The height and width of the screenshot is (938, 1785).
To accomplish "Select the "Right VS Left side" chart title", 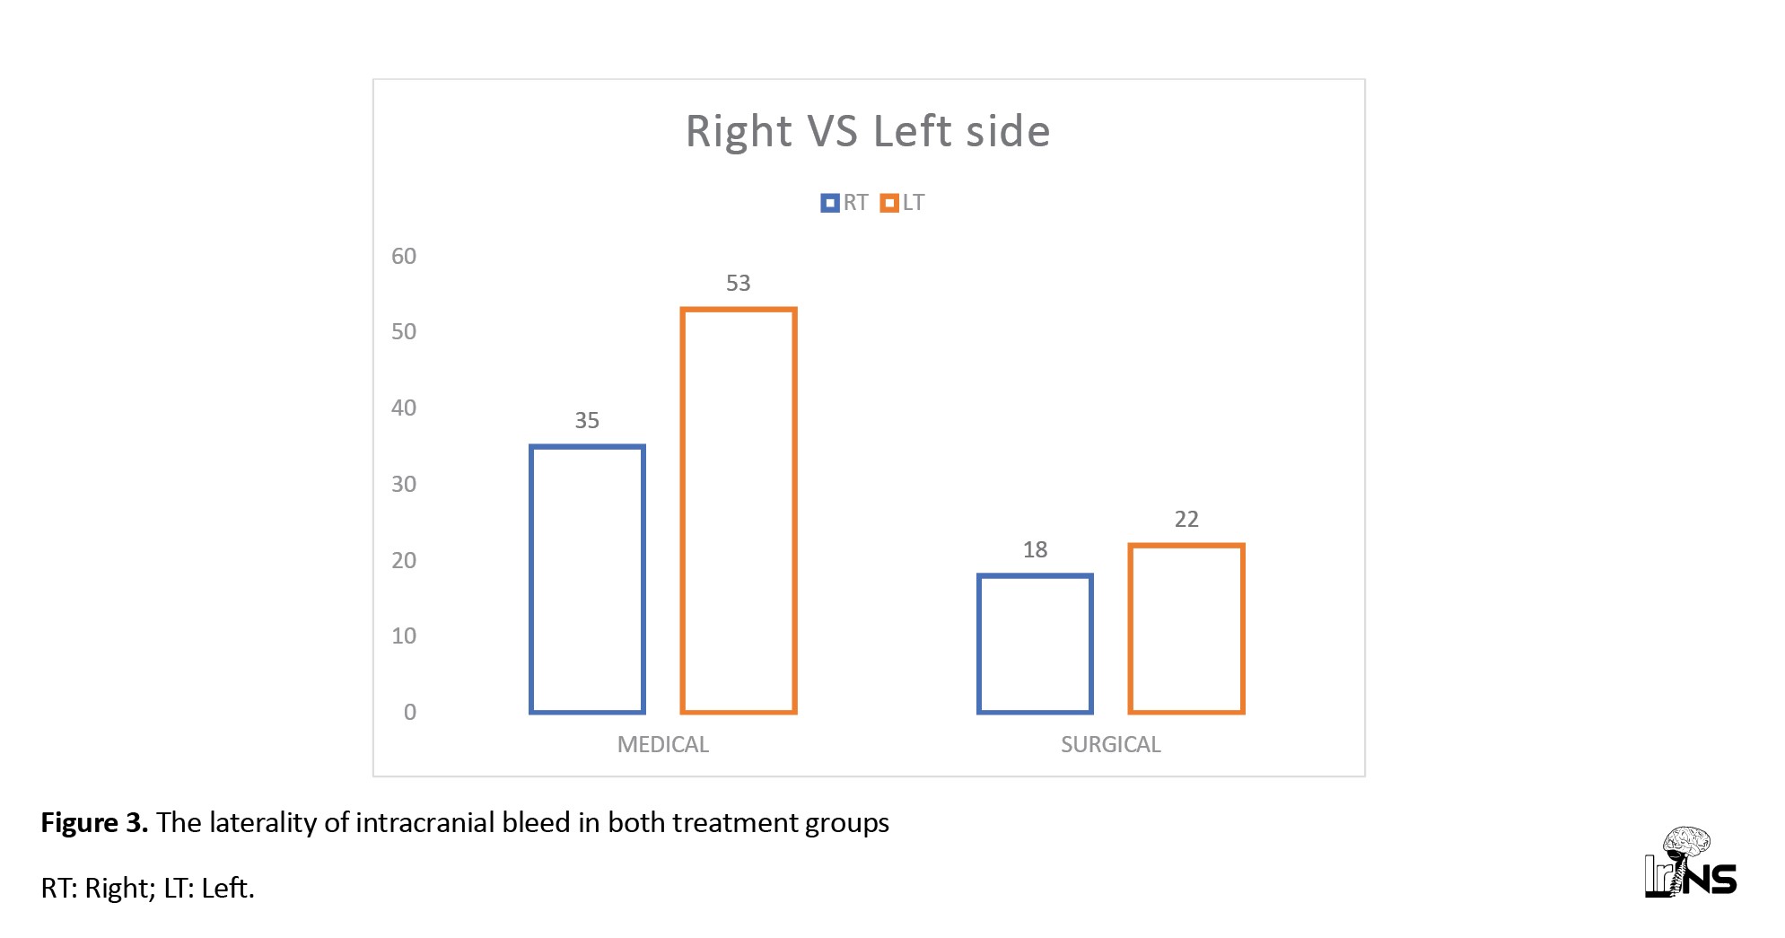I will coord(868,131).
